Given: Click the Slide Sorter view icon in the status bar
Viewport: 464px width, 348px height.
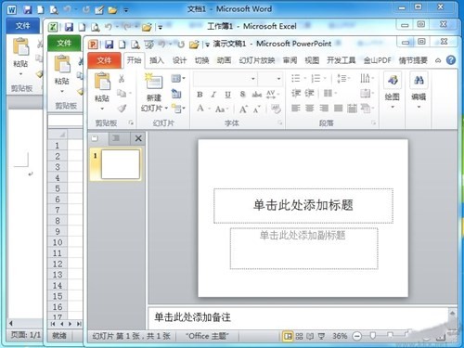Looking at the screenshot, I should [299, 336].
